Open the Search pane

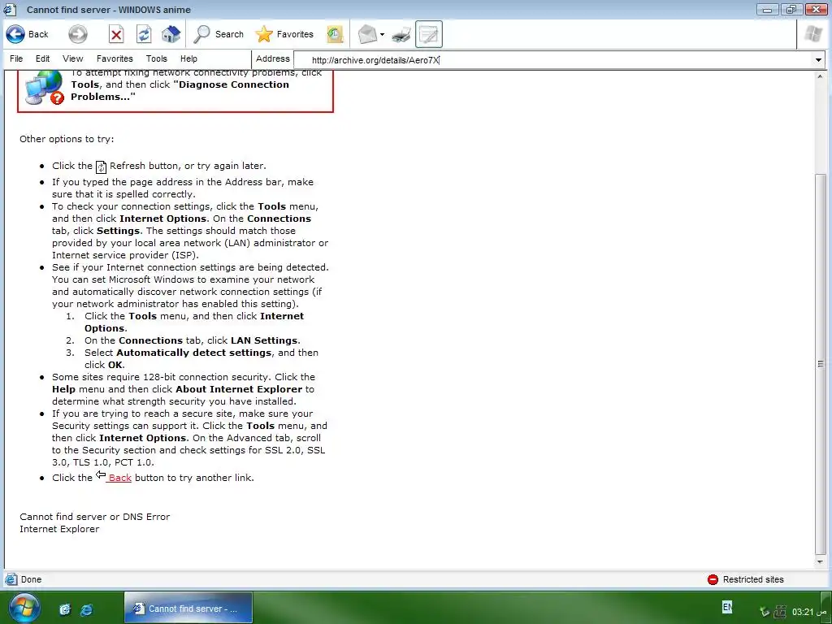218,34
